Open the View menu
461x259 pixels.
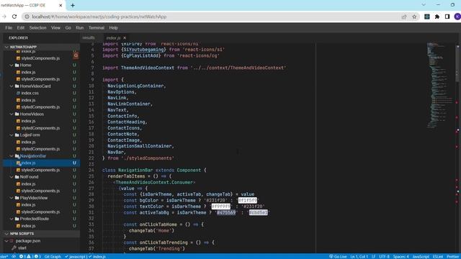(x=55, y=27)
